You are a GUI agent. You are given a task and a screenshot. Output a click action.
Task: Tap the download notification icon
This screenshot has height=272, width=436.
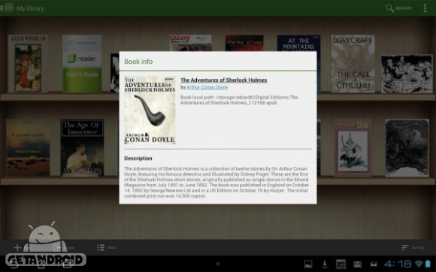(324, 264)
